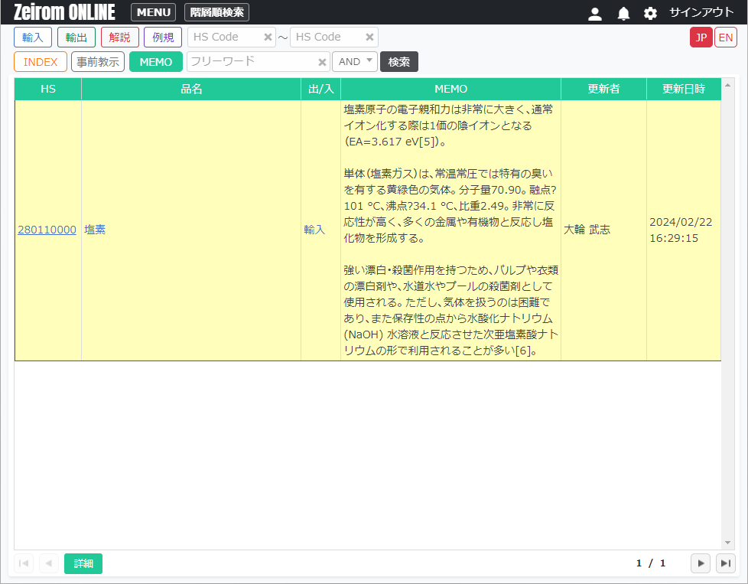This screenshot has width=748, height=584.
Task: Open HS code 280110000 link
Action: pyautogui.click(x=47, y=230)
